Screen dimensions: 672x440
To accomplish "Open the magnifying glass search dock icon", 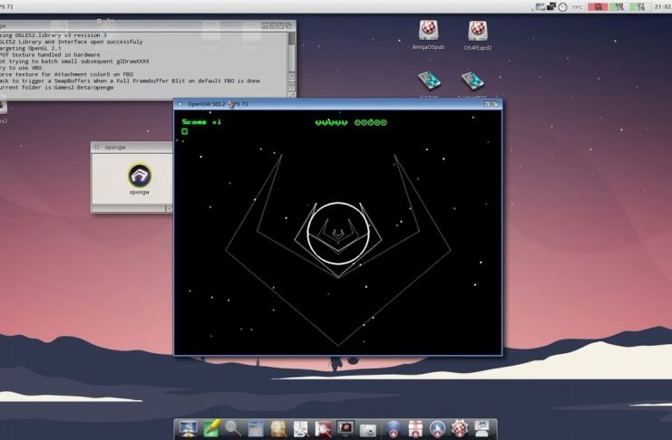I will tap(233, 428).
